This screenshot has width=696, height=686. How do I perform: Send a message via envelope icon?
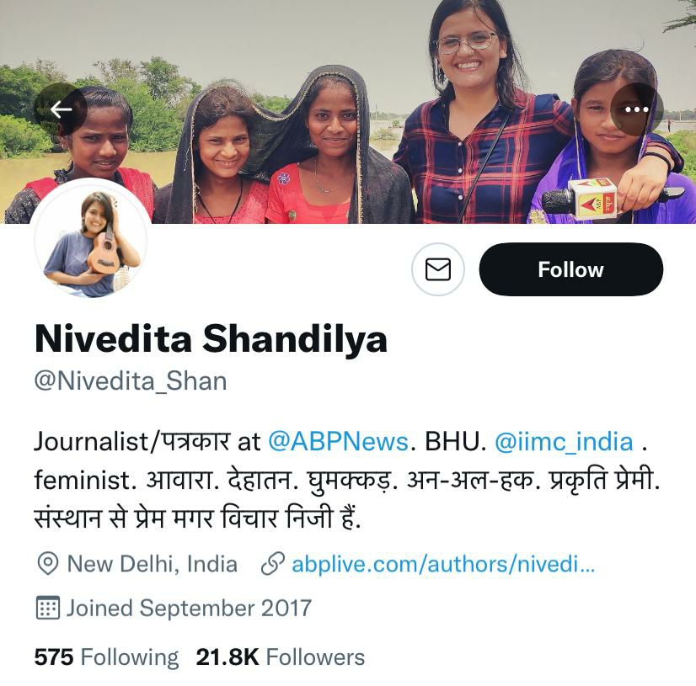438,269
